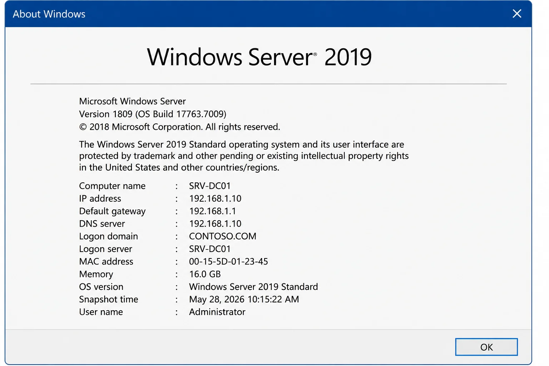Click the DNS server label

(102, 224)
